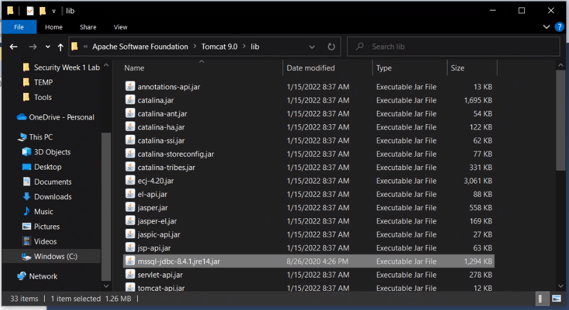Select Windows (C:) drive in sidebar
Image resolution: width=569 pixels, height=310 pixels.
[55, 257]
